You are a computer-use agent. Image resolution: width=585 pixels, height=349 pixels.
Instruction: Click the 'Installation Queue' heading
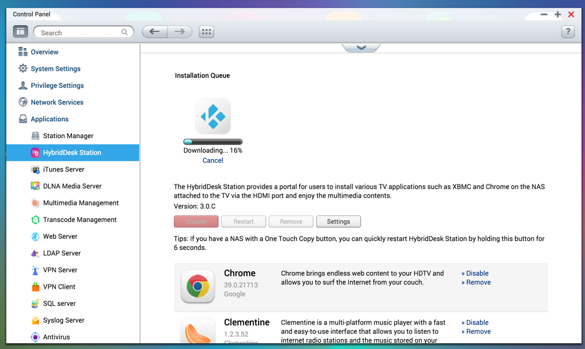click(202, 76)
